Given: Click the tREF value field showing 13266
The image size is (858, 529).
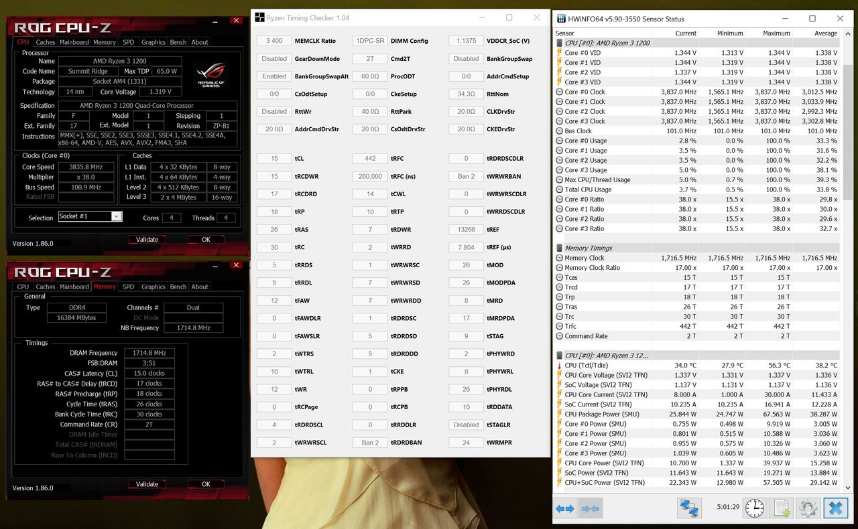Looking at the screenshot, I should point(466,229).
